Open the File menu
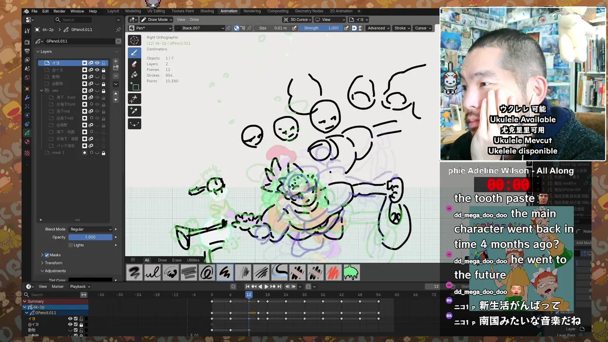Image resolution: width=608 pixels, height=342 pixels. (x=34, y=11)
